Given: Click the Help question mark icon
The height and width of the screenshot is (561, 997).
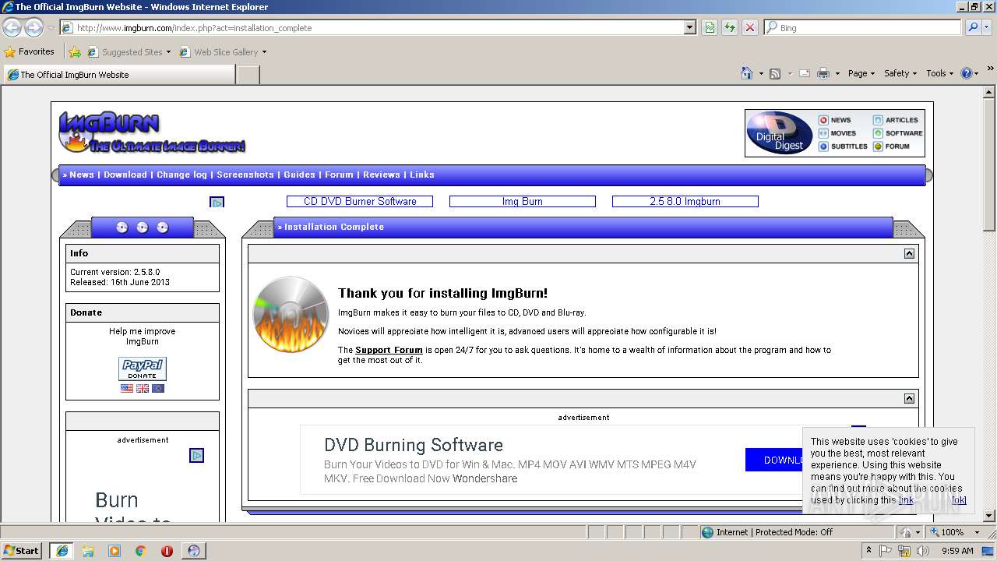Looking at the screenshot, I should pos(966,73).
